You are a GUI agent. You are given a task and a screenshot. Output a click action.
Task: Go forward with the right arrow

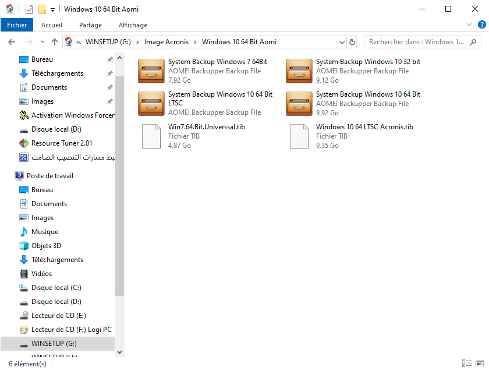click(x=29, y=42)
